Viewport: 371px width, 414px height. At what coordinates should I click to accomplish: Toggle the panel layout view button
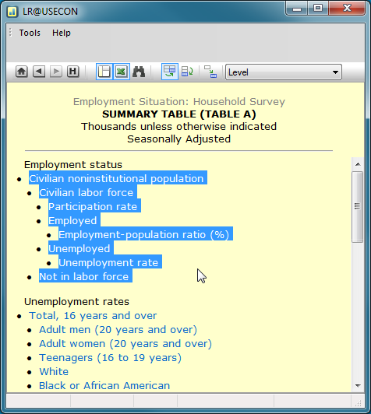point(104,72)
